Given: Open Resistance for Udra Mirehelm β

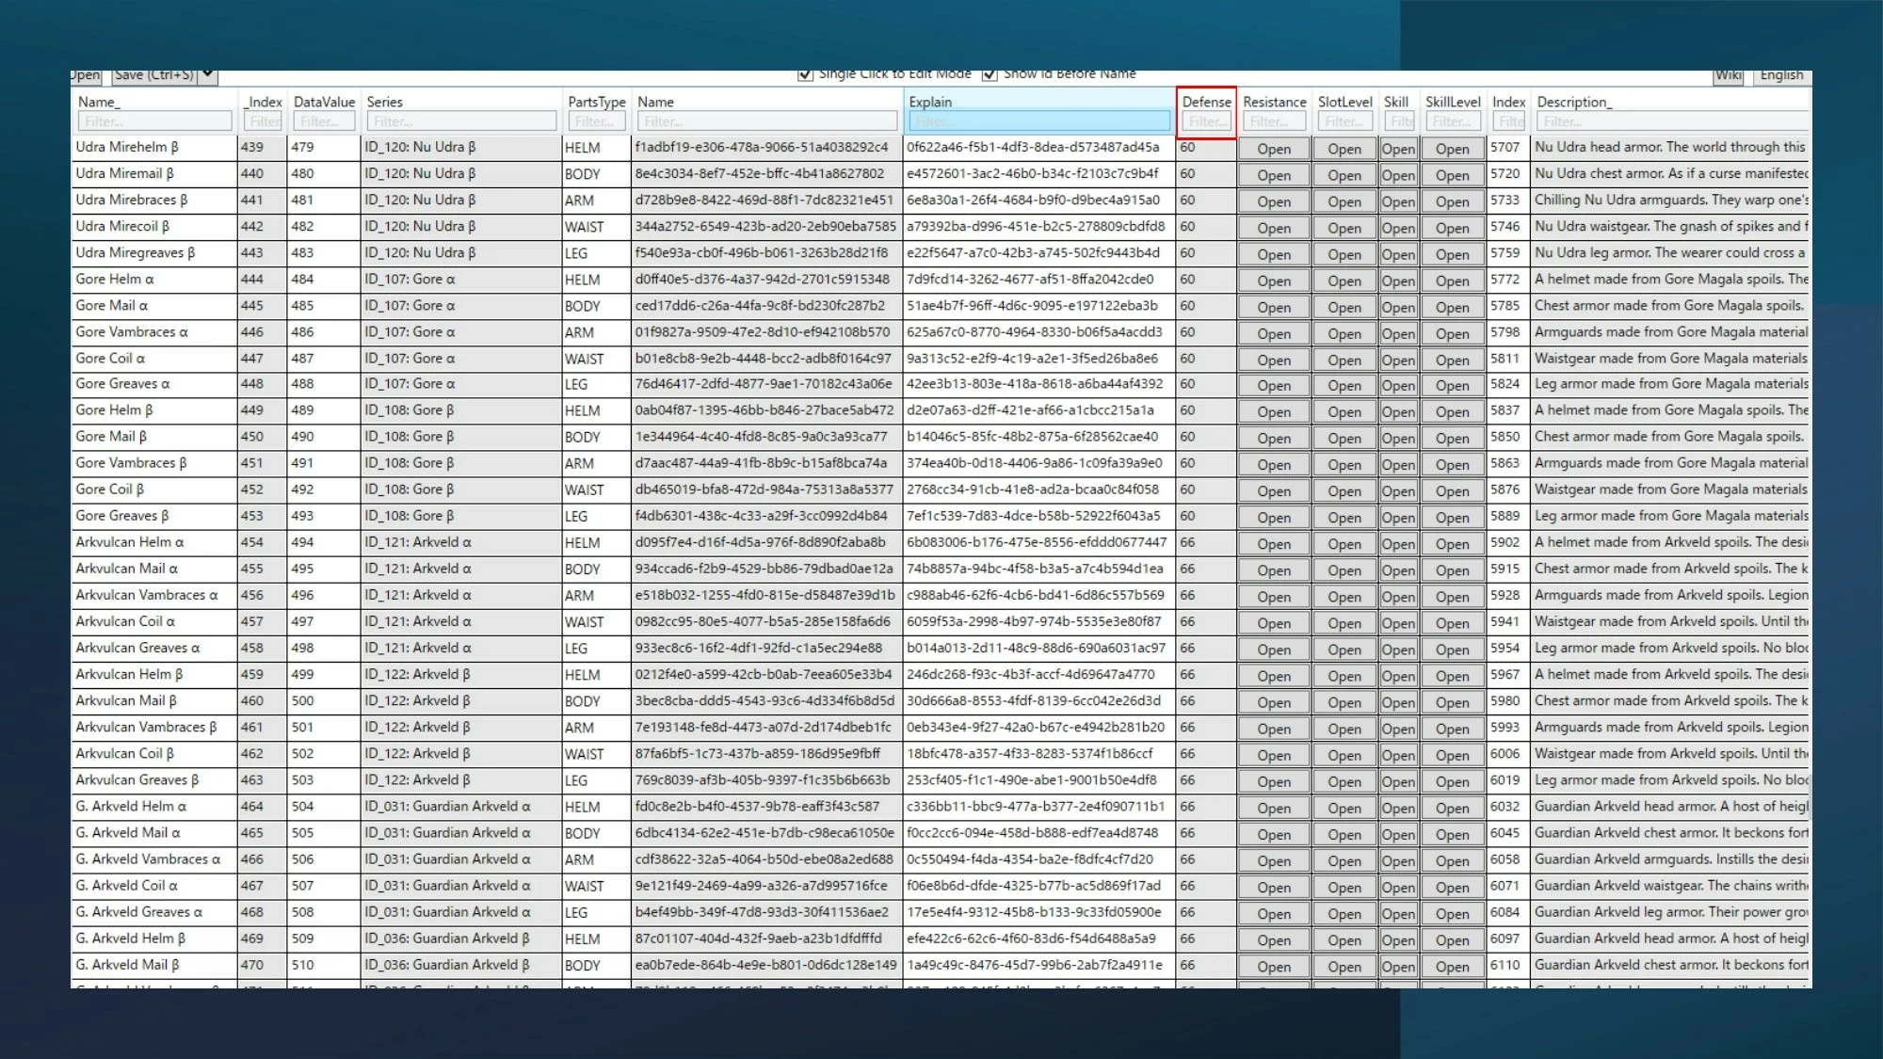Looking at the screenshot, I should [1274, 149].
